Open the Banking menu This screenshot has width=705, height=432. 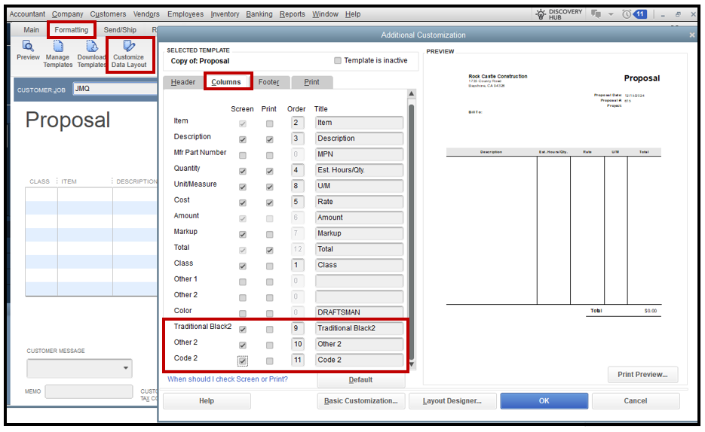[259, 14]
